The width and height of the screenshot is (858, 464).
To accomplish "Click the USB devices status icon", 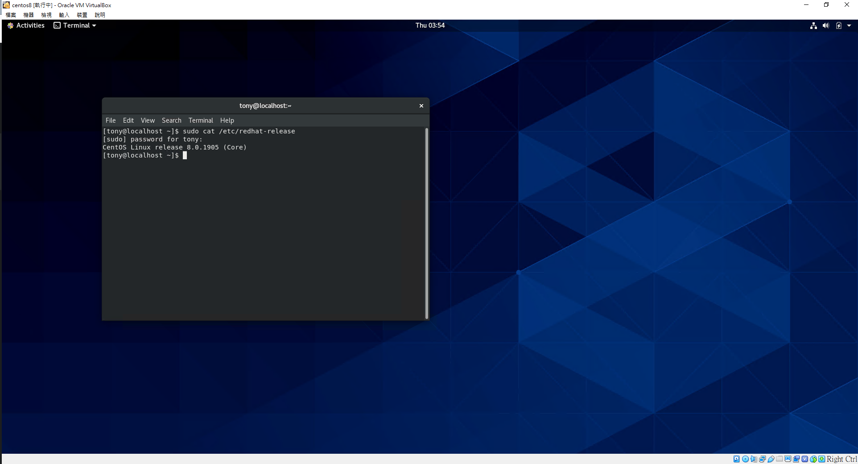I will coord(771,459).
